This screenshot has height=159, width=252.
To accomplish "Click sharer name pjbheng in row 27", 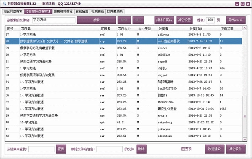I will 163,34.
